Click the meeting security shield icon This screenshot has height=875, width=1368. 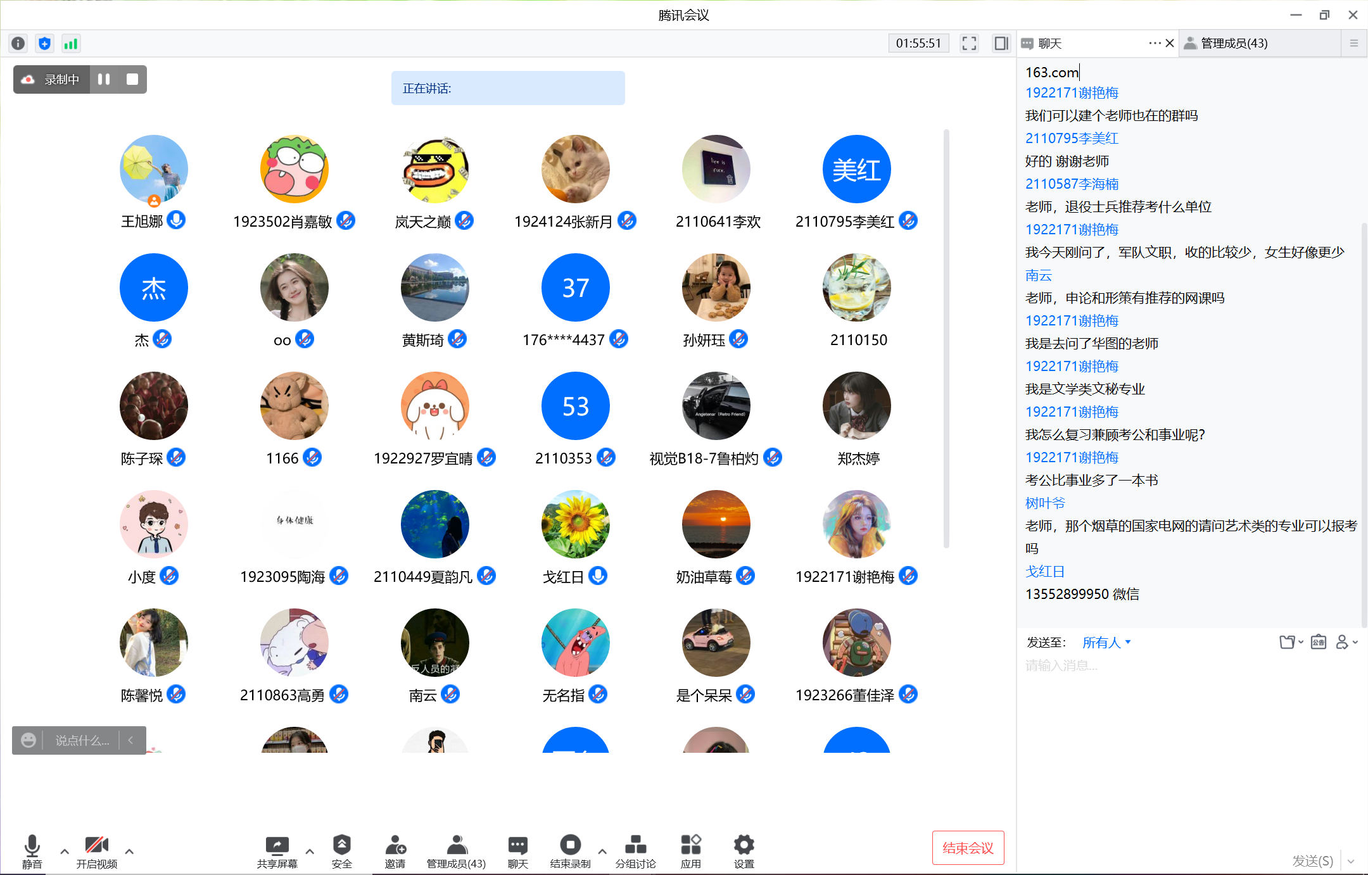pyautogui.click(x=44, y=43)
